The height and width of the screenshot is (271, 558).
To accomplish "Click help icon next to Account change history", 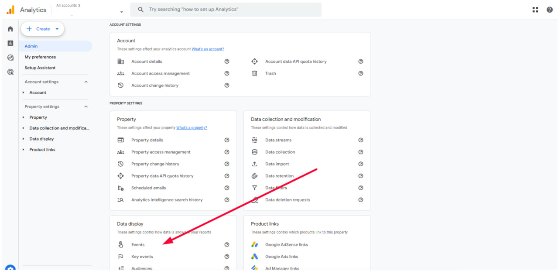I will (227, 86).
